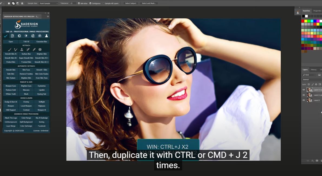322x176 pixels.
Task: Apply Perfect Skin
Action: point(11,62)
